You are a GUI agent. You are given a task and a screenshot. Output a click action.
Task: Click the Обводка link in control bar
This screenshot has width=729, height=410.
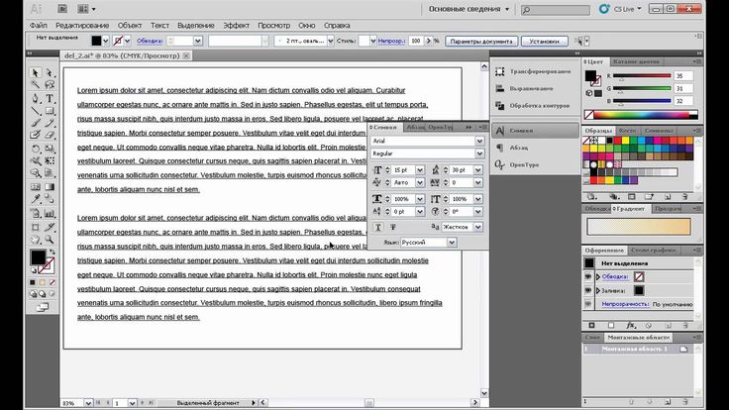[x=150, y=41]
